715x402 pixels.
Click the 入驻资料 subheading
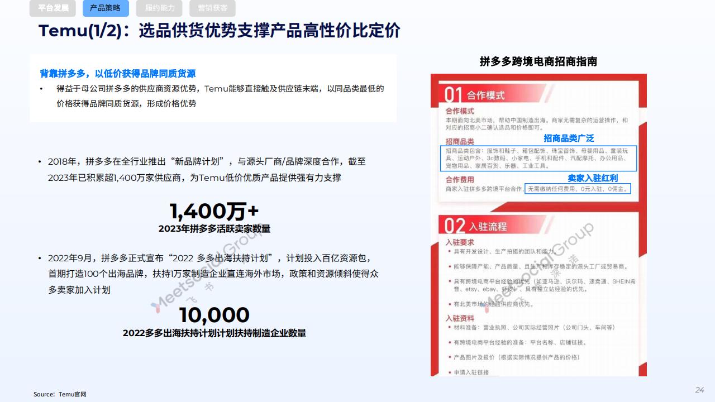point(460,318)
